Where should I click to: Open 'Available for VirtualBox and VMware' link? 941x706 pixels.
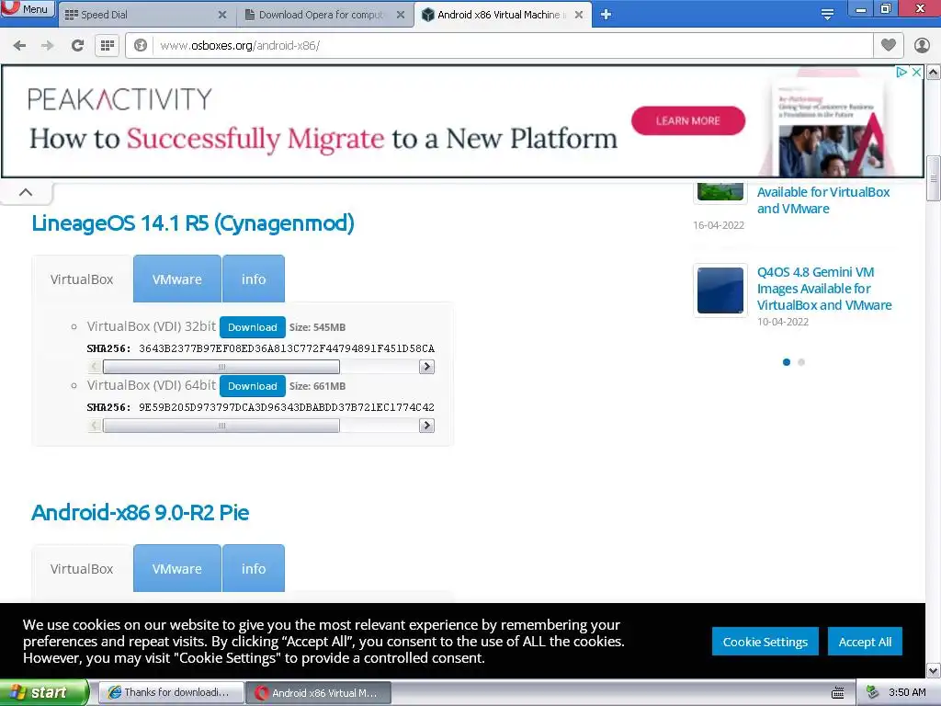pyautogui.click(x=822, y=200)
